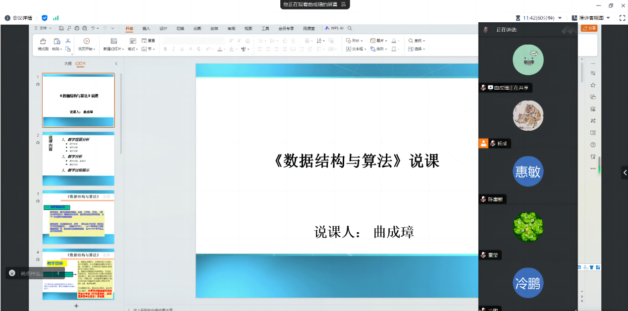Click the WPS AI icon
This screenshot has height=311, width=628.
pos(334,29)
